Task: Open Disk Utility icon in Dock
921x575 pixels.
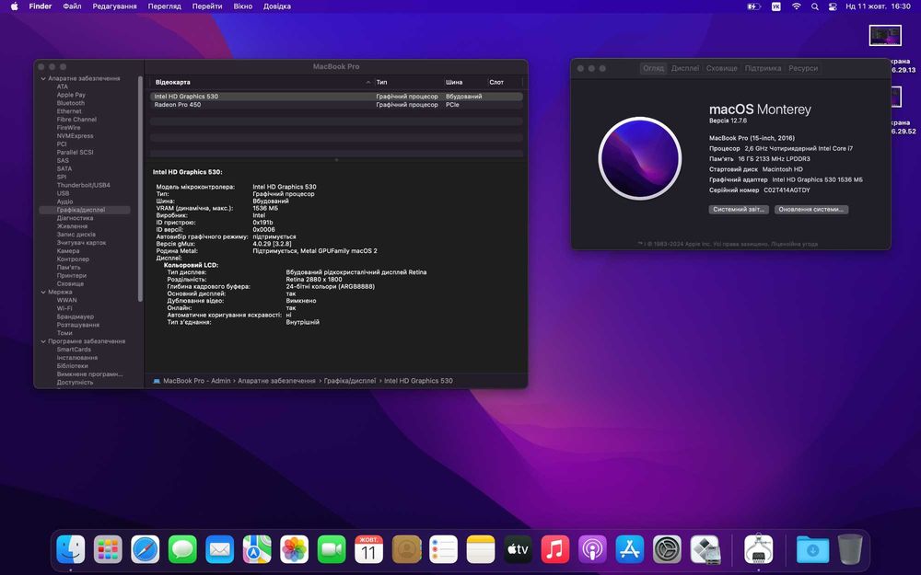Action: pos(705,550)
